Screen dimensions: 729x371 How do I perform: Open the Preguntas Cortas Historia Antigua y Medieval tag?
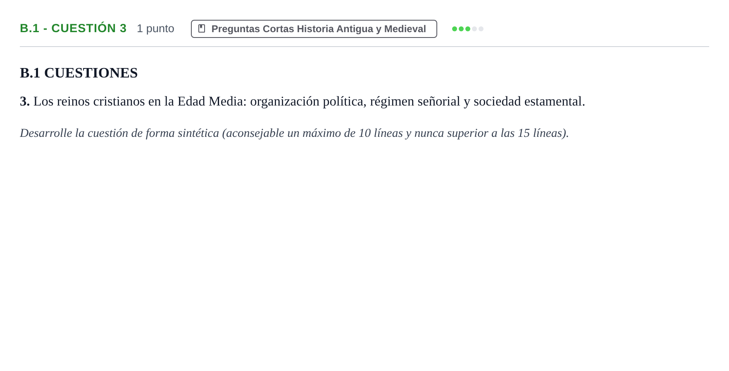314,29
